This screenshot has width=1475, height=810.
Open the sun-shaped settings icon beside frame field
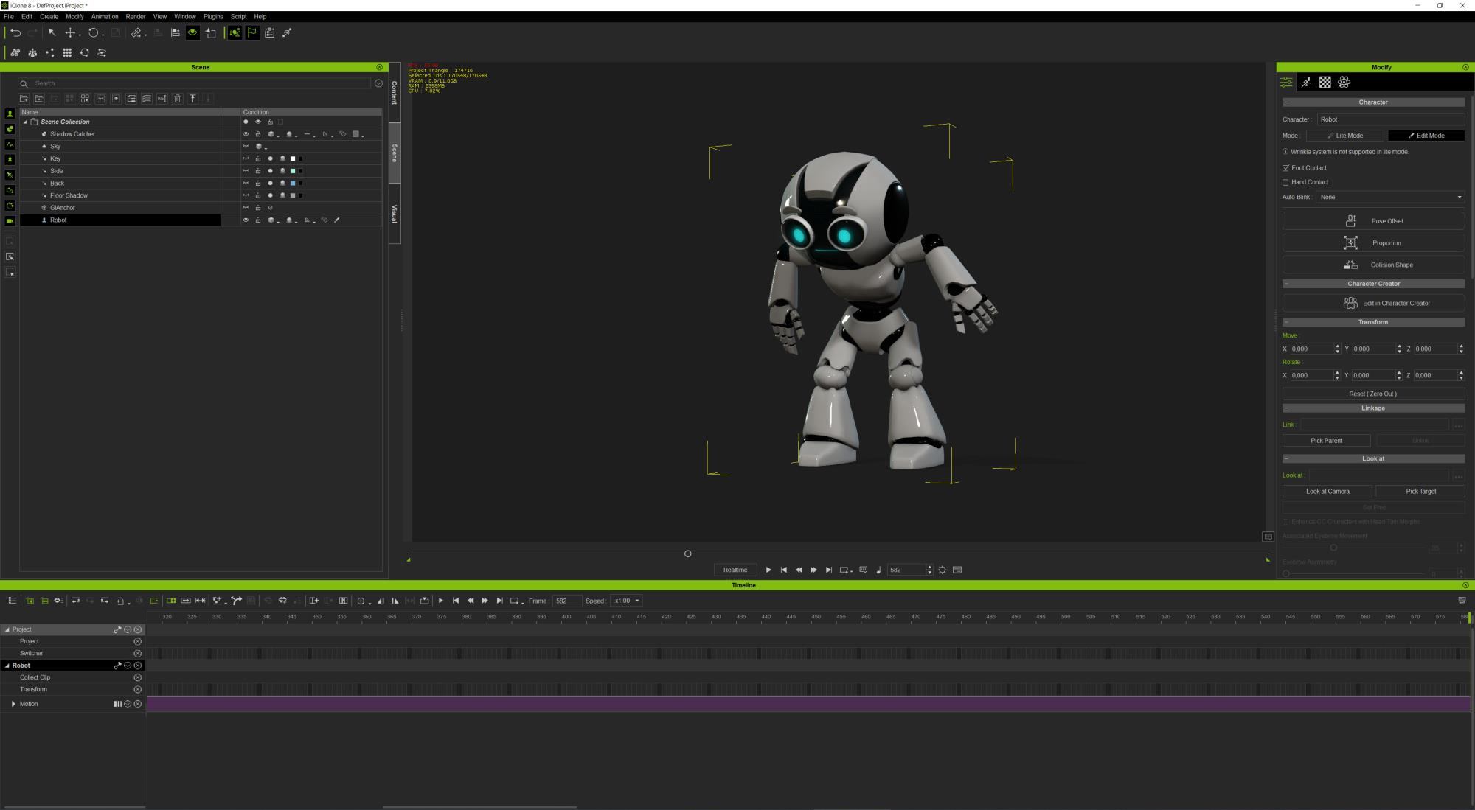pos(942,570)
